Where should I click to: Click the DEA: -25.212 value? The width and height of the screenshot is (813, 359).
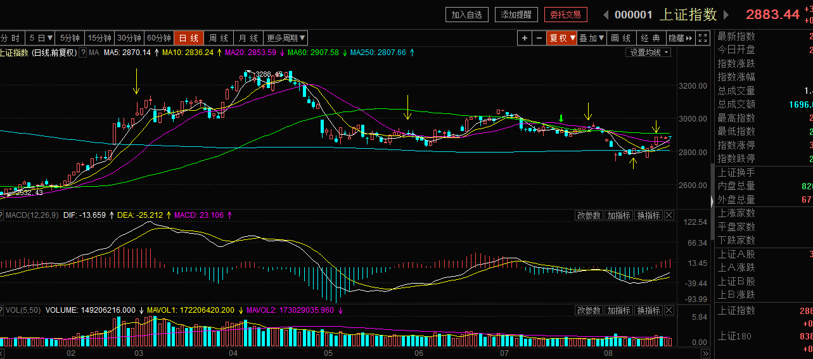point(140,215)
